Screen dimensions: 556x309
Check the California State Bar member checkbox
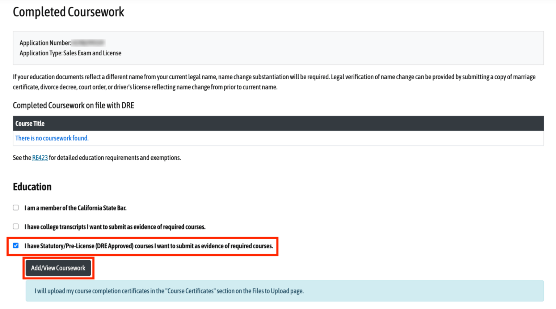click(16, 208)
